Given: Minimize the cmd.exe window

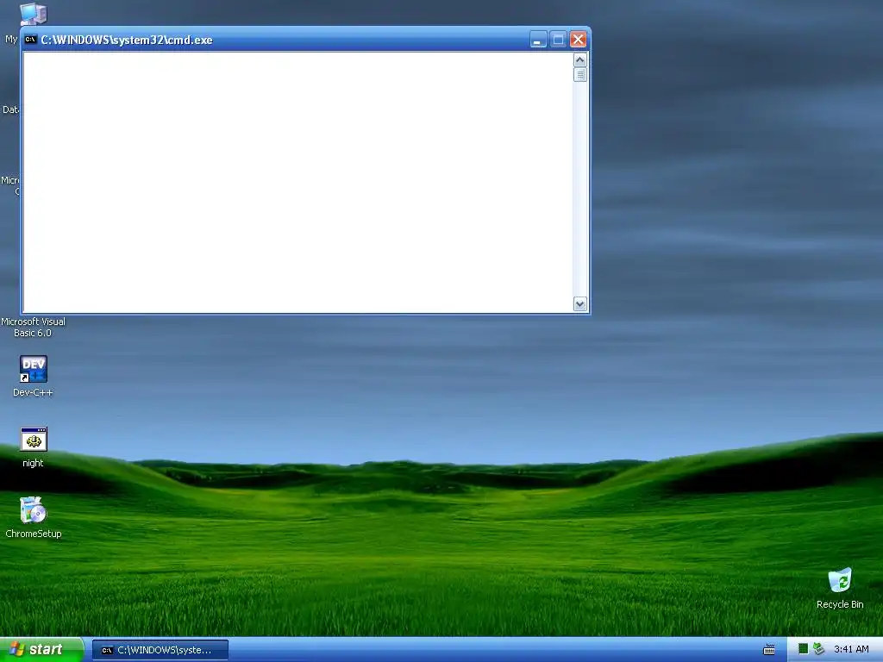Looking at the screenshot, I should point(538,40).
